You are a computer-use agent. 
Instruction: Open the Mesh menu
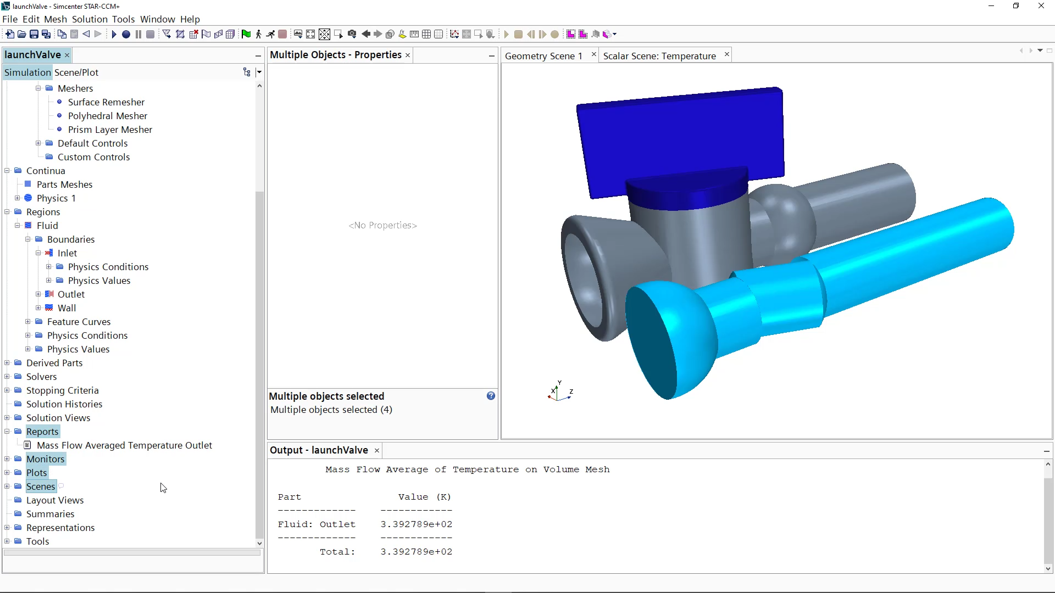tap(55, 19)
